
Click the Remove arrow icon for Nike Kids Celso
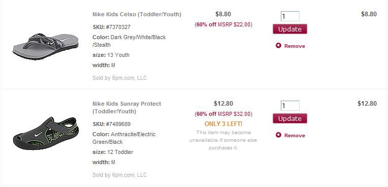pyautogui.click(x=278, y=46)
